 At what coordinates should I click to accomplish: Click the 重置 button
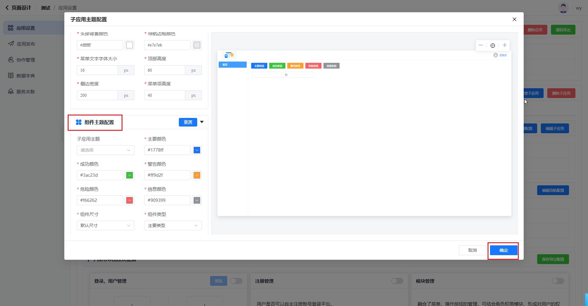click(x=188, y=122)
